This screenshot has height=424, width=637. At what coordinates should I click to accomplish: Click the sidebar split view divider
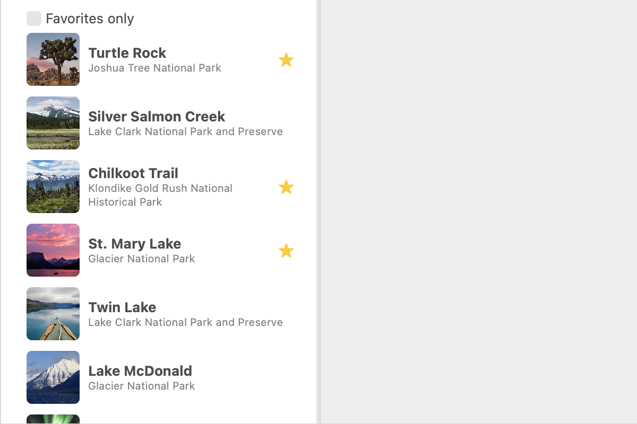(x=318, y=212)
